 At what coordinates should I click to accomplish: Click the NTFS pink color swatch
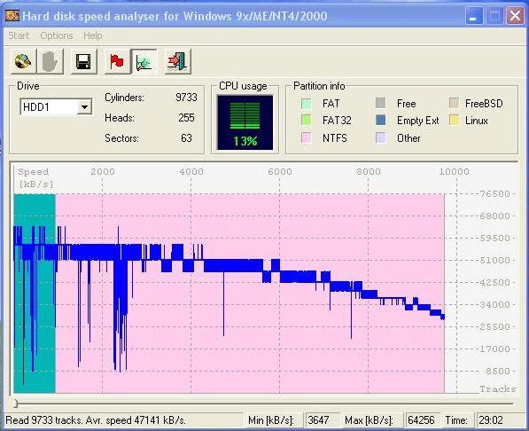[x=306, y=137]
